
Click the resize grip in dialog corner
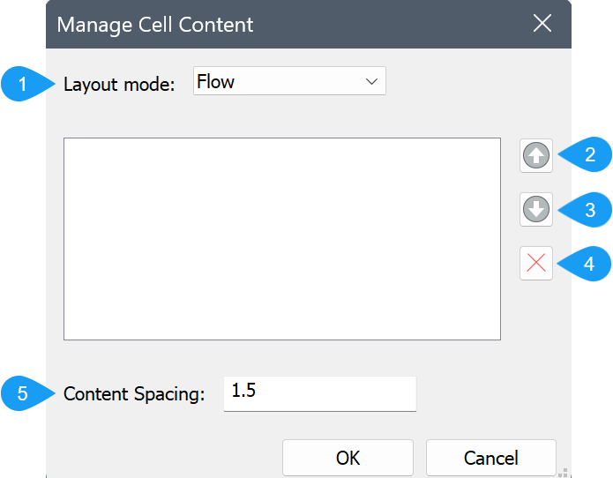[562, 471]
